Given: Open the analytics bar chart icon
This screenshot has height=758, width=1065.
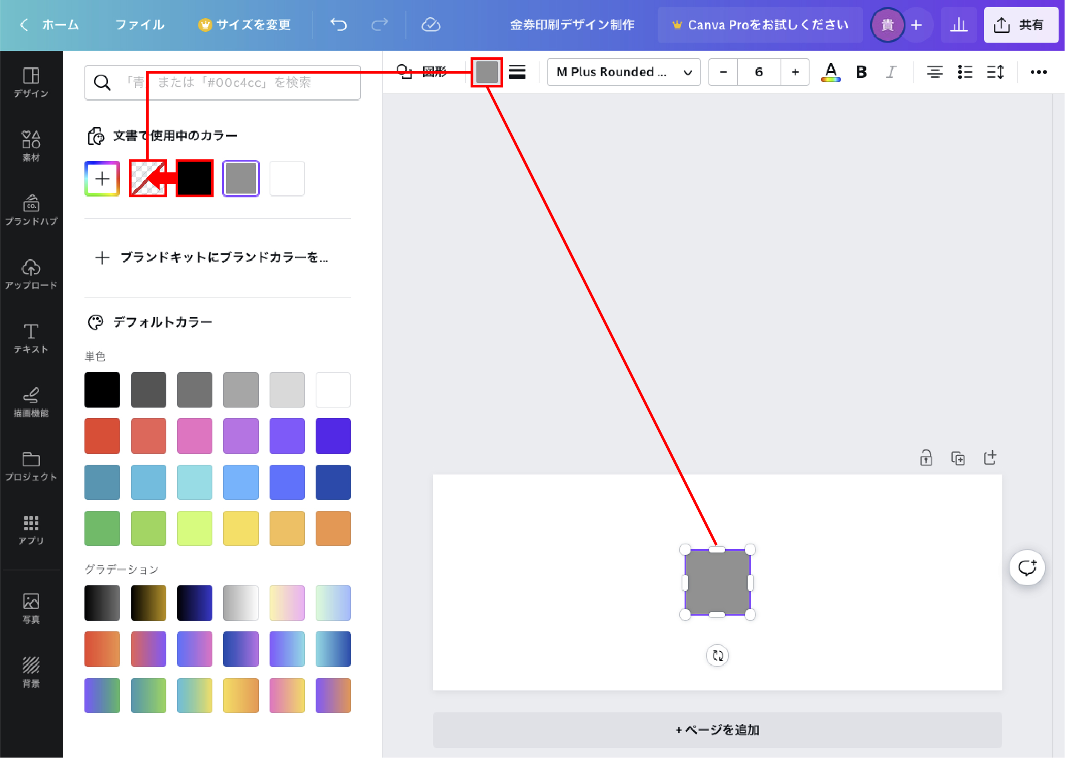Looking at the screenshot, I should [958, 25].
